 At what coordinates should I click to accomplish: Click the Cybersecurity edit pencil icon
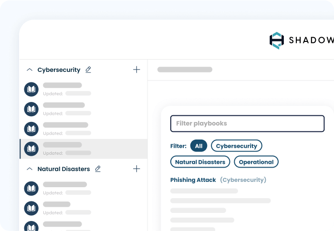click(88, 70)
